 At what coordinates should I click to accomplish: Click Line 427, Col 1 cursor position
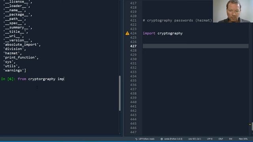[194, 139]
